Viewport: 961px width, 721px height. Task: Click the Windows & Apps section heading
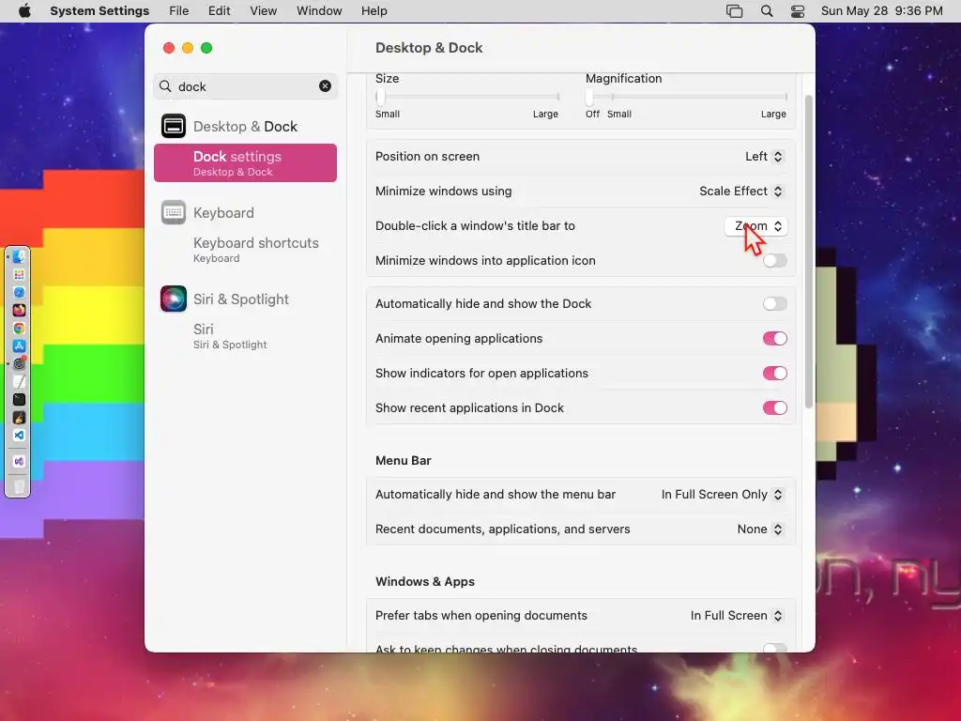[425, 582]
